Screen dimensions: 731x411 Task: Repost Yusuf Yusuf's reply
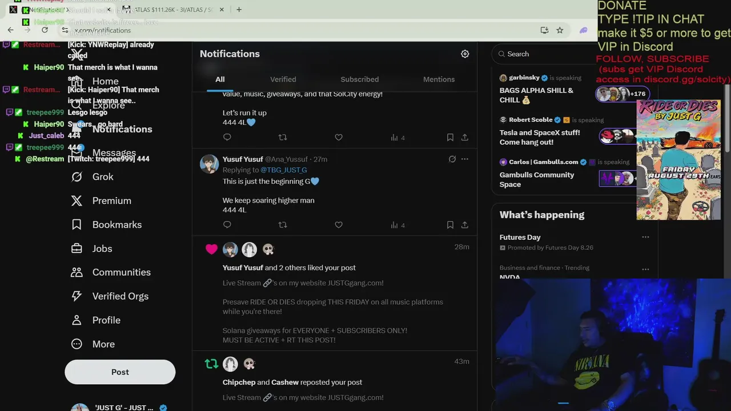click(282, 225)
